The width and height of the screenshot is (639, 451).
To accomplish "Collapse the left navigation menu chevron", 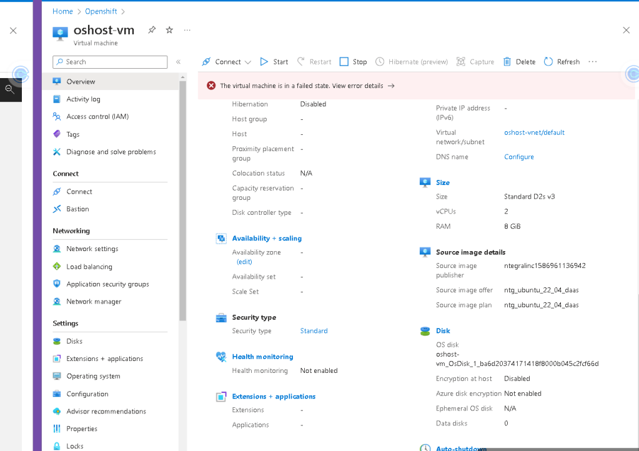I will pyautogui.click(x=178, y=62).
